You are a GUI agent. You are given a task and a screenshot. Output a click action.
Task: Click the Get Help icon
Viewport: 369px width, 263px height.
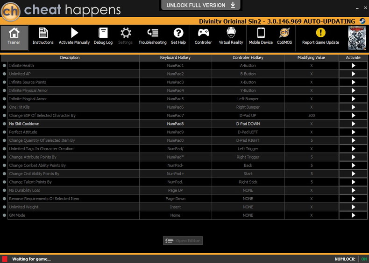pos(178,33)
